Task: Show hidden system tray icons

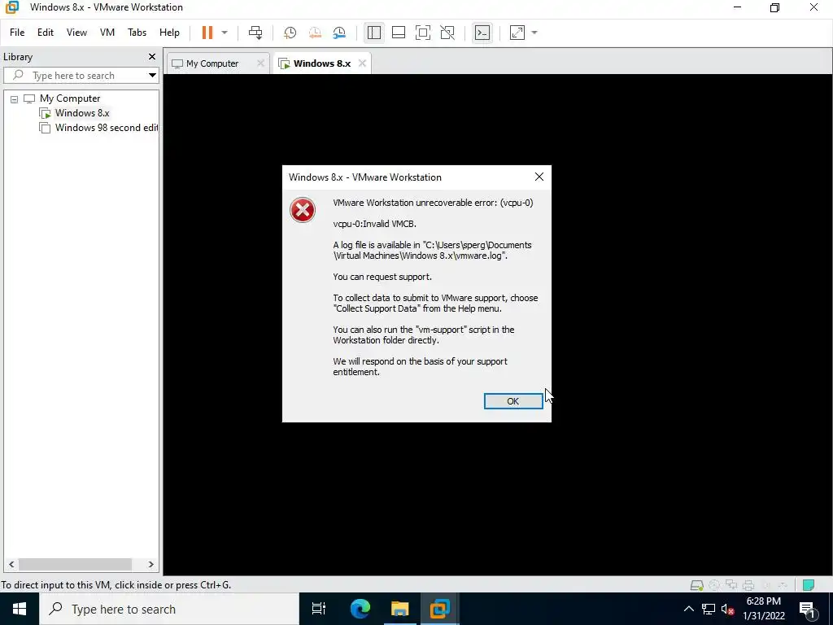Action: point(688,609)
